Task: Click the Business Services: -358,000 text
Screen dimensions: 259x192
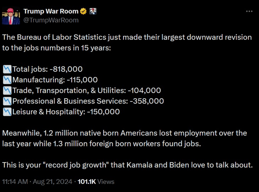Action: point(88,101)
